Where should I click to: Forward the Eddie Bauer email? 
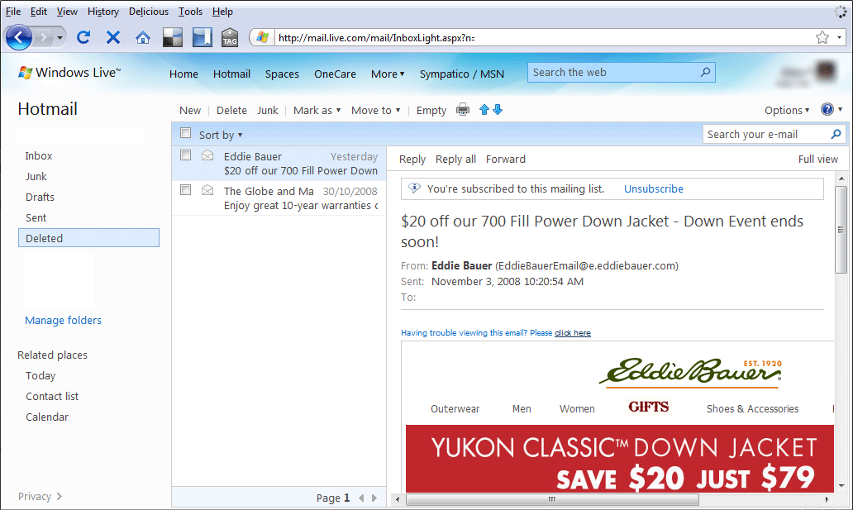tap(505, 160)
